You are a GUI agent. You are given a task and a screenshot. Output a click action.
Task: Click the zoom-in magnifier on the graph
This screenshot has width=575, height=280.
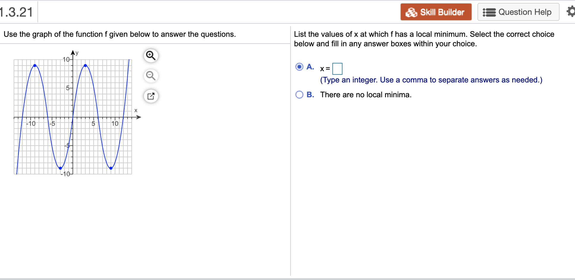pos(150,55)
